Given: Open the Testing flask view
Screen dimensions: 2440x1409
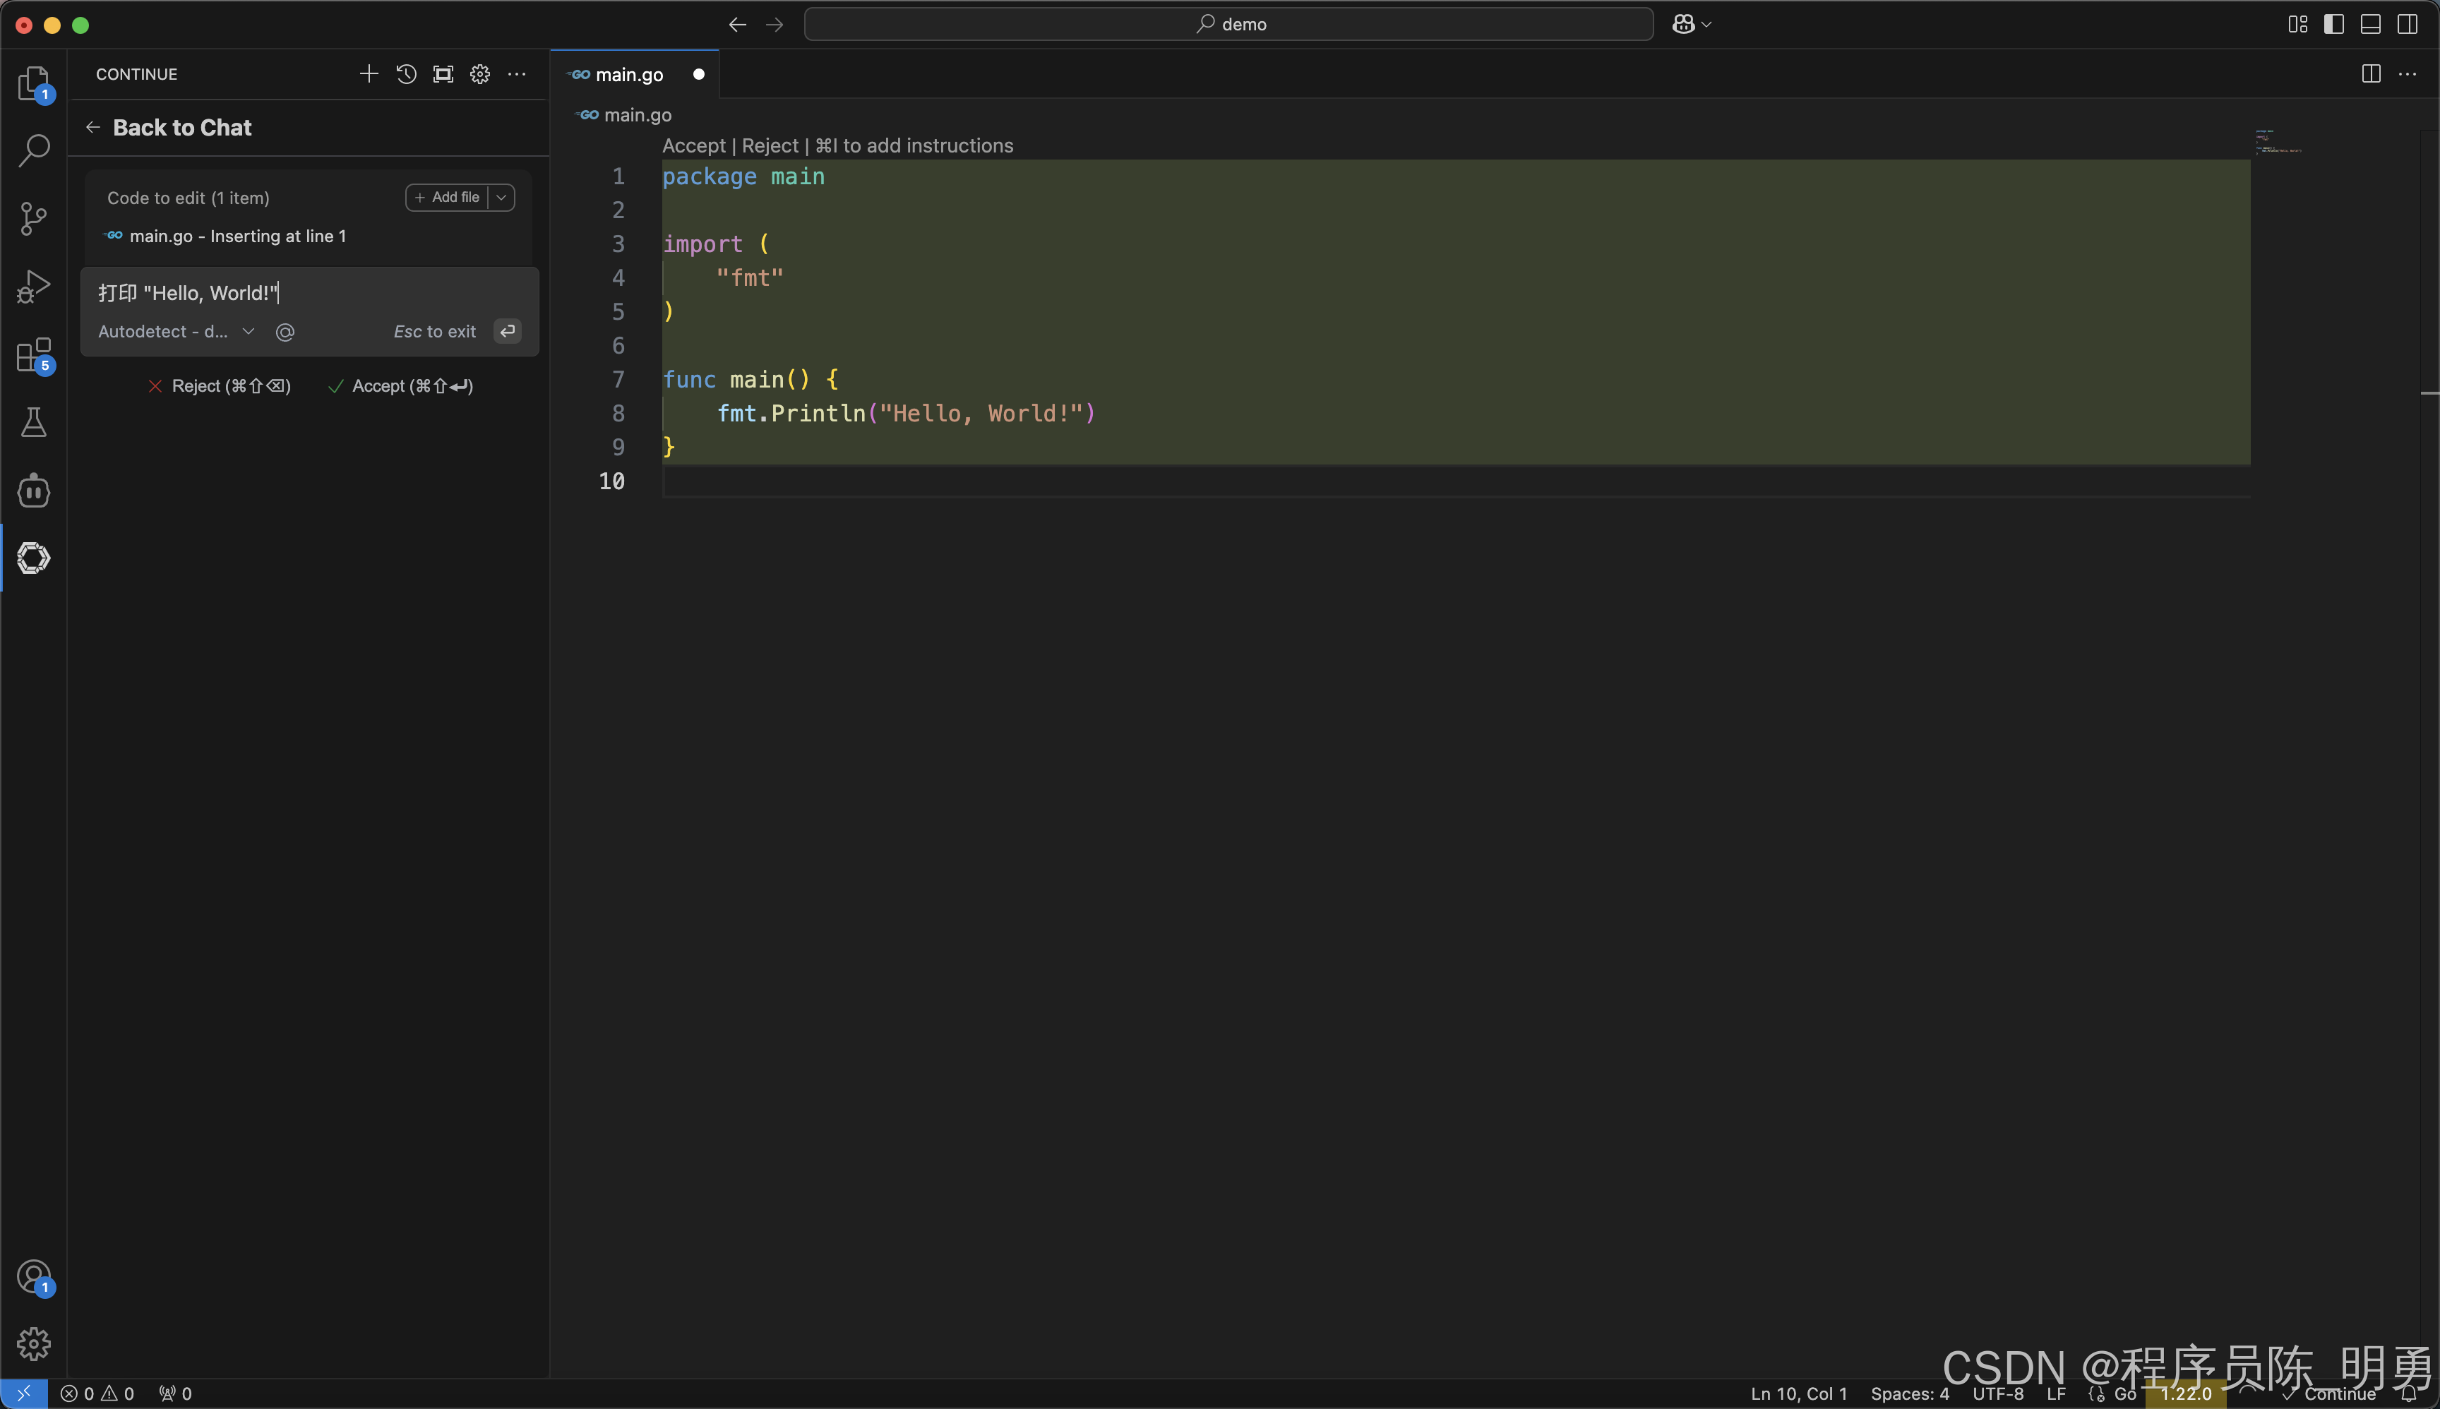Looking at the screenshot, I should 34,423.
